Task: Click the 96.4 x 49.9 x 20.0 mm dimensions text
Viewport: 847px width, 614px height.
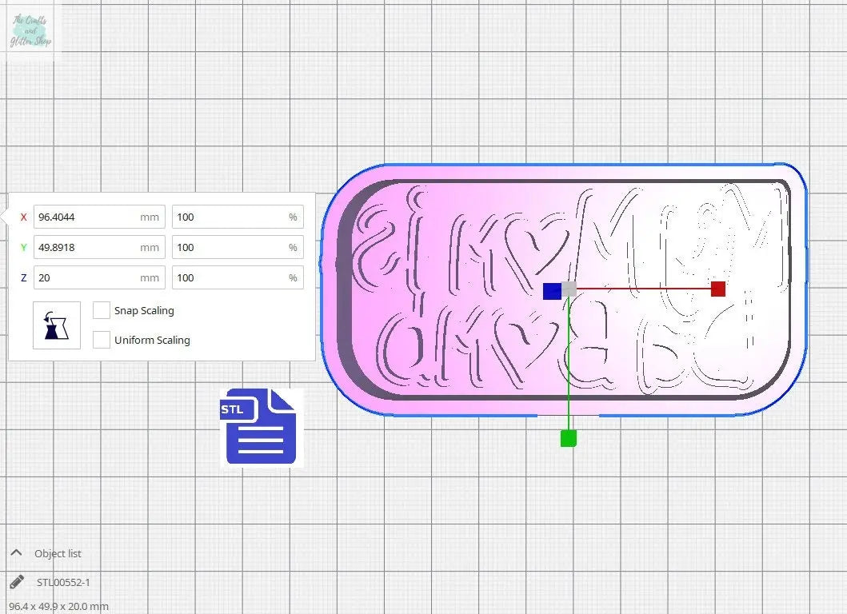Action: pyautogui.click(x=58, y=606)
